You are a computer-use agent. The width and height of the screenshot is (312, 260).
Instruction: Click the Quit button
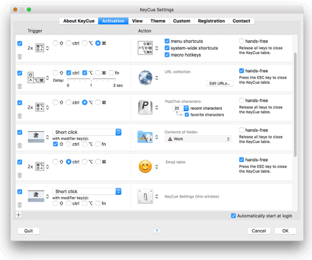tap(29, 231)
